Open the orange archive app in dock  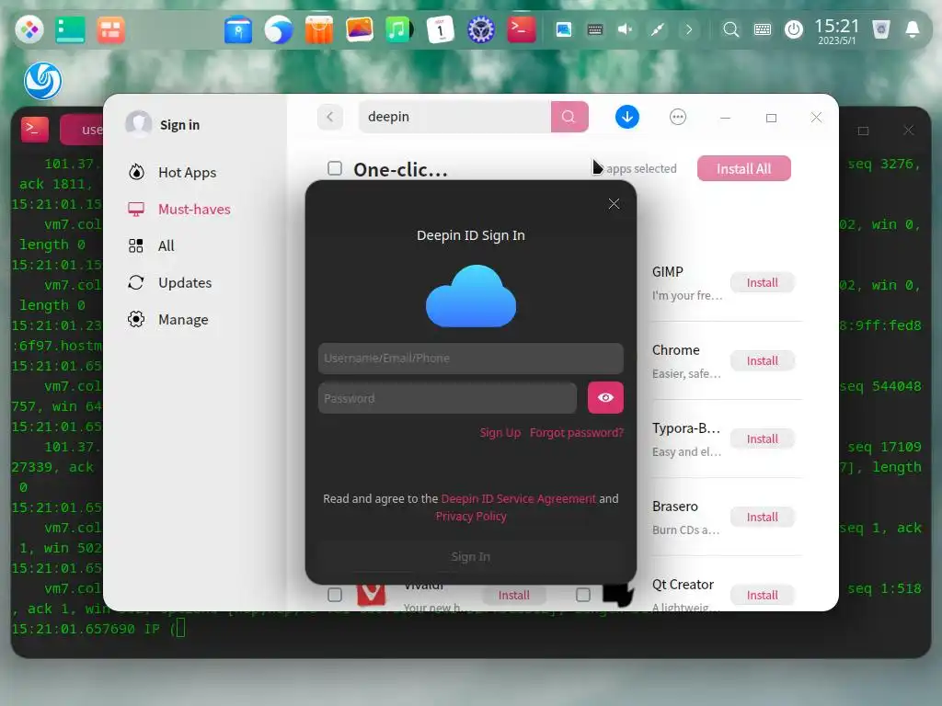click(x=318, y=29)
